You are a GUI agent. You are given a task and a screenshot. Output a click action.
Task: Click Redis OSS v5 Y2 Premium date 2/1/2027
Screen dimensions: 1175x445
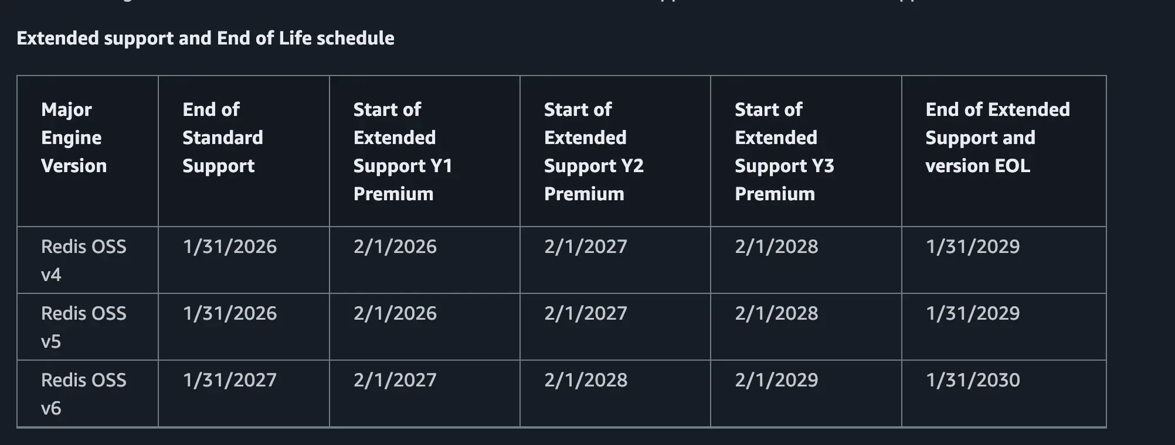click(586, 313)
